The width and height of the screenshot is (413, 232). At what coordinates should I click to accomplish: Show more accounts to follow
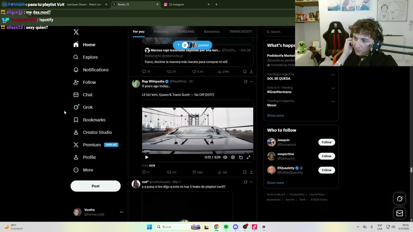pyautogui.click(x=275, y=183)
